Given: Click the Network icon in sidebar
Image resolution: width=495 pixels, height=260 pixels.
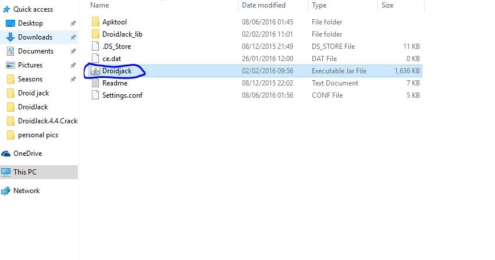Looking at the screenshot, I should point(6,191).
